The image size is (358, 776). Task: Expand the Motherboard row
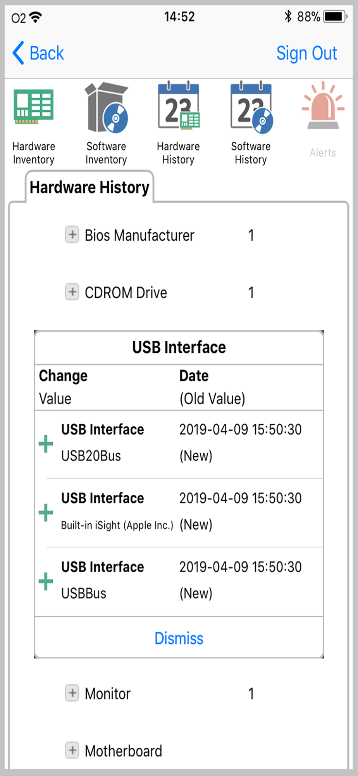coord(72,750)
